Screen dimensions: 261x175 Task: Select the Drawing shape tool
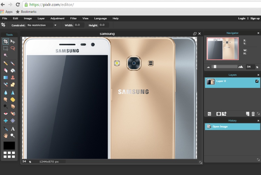coord(13,84)
